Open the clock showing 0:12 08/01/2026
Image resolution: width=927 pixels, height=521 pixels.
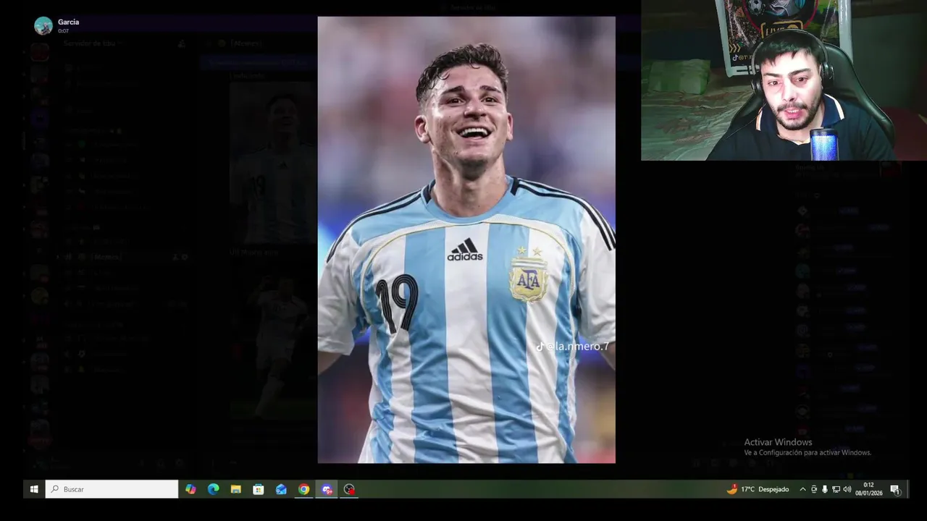[x=868, y=489]
